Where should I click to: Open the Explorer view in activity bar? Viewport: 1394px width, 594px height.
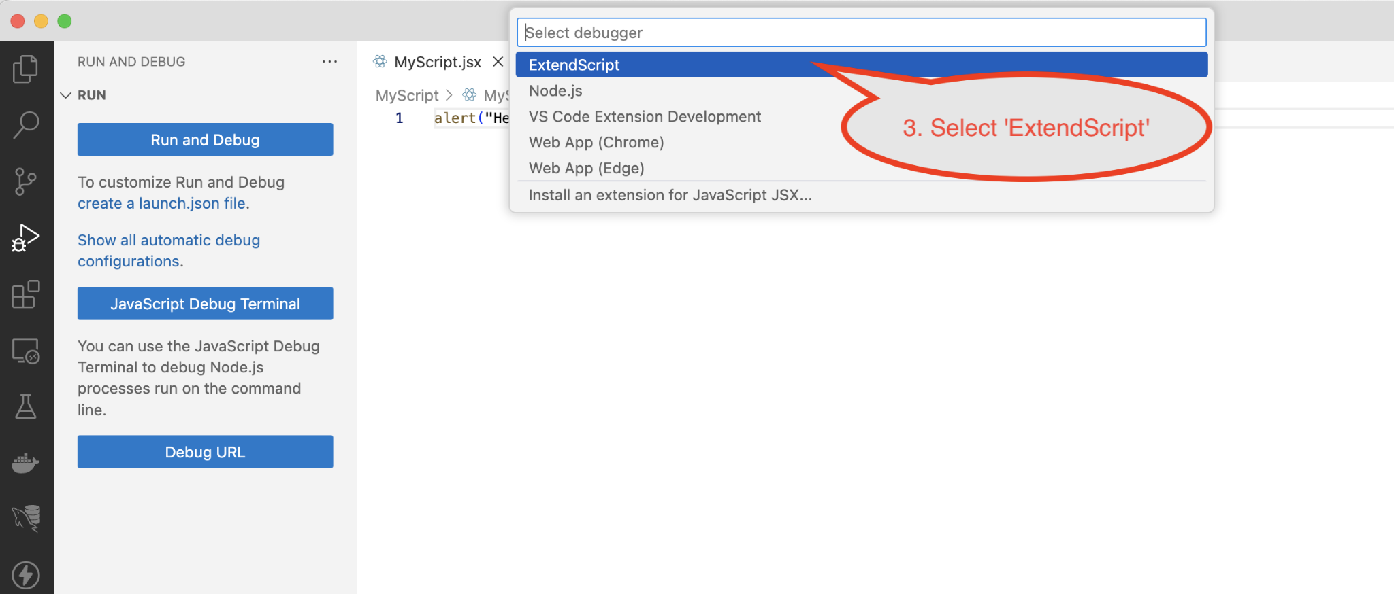click(x=26, y=69)
